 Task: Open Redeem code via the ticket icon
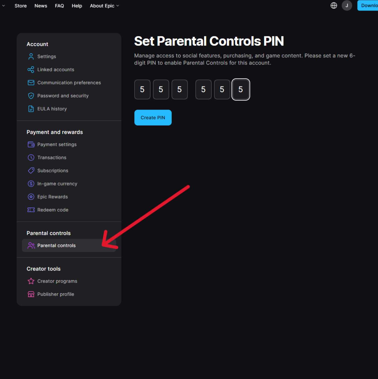[x=31, y=210]
